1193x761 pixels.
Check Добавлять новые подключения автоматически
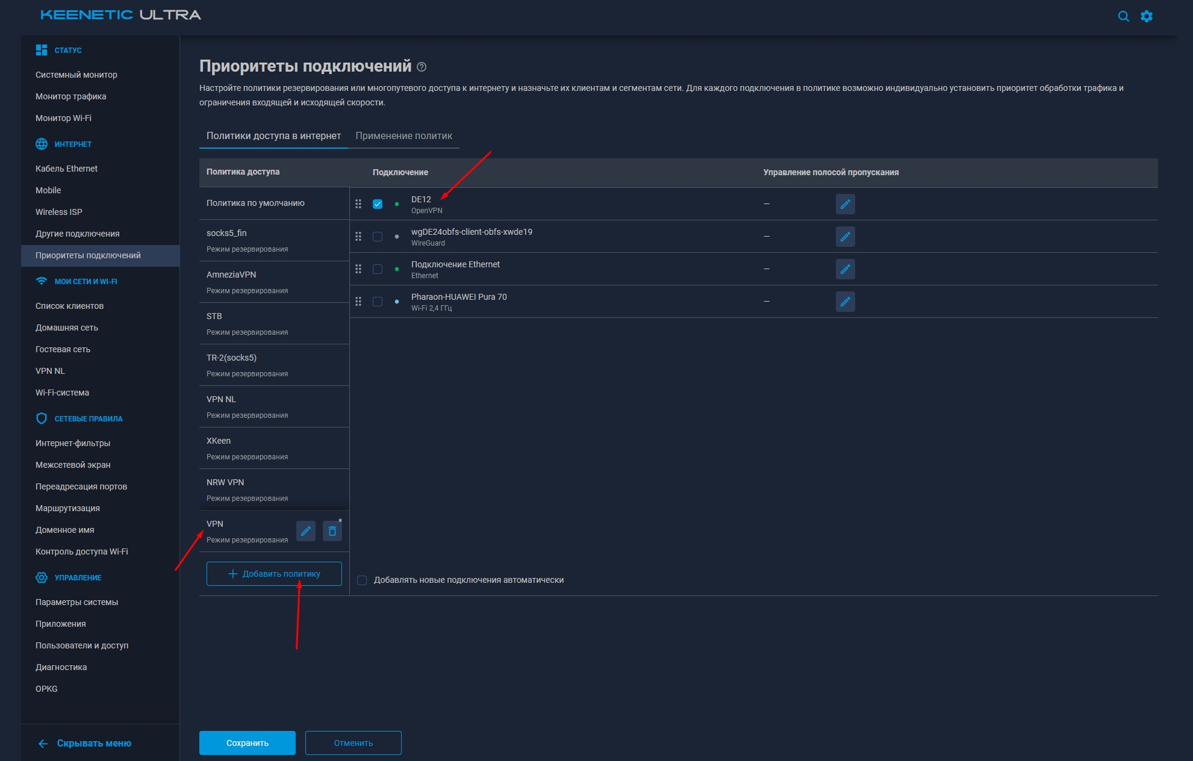click(x=362, y=580)
